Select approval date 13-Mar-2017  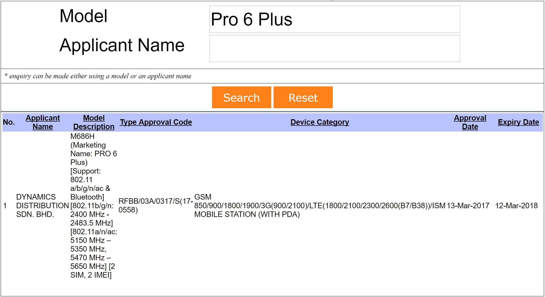468,206
